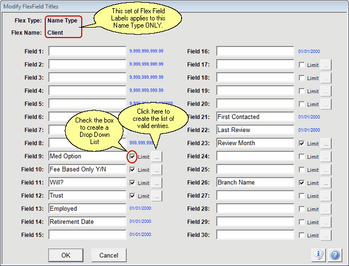This screenshot has height=266, width=349.
Task: Edit the Retirement Date field title
Action: (87, 222)
